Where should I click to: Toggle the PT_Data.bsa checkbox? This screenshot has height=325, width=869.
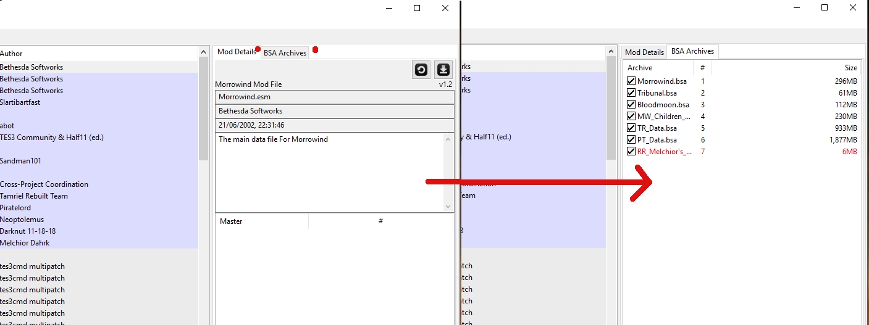coord(631,139)
